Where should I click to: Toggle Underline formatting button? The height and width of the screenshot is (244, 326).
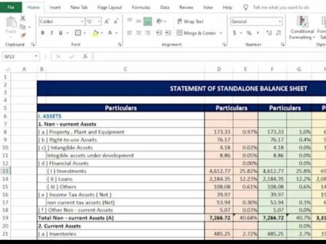(x=61, y=33)
